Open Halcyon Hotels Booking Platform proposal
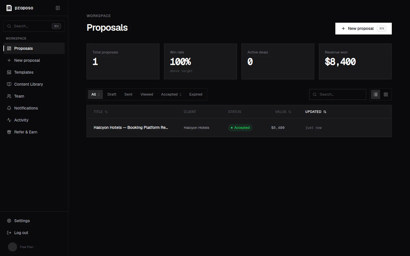This screenshot has width=410, height=256. point(131,127)
